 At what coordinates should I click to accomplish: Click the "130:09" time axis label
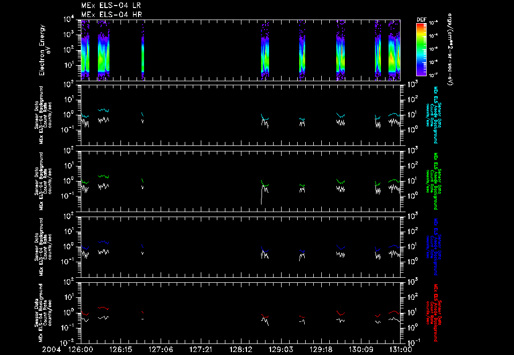(x=360, y=349)
